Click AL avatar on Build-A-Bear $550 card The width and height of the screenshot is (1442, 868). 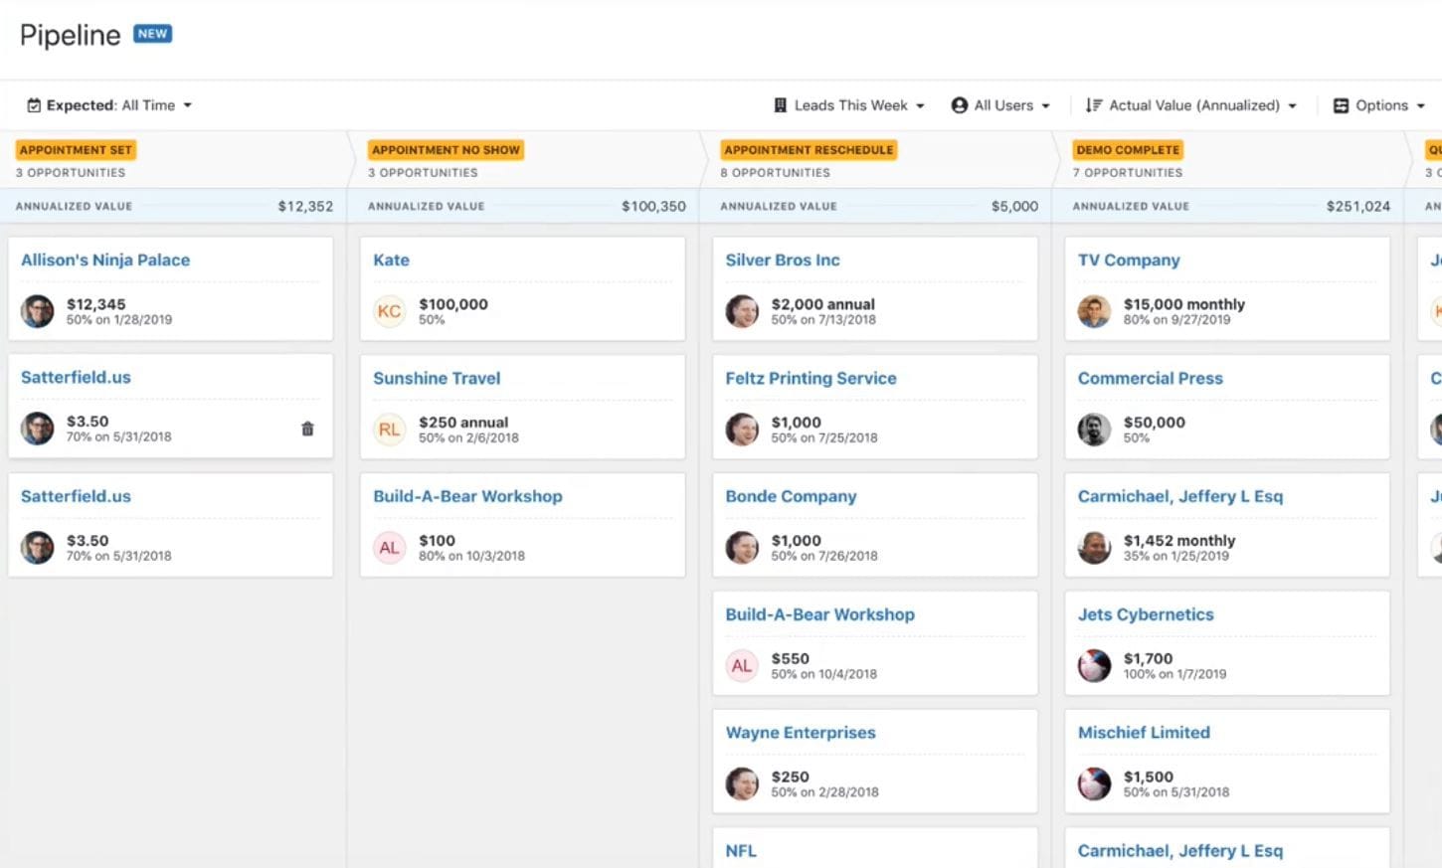pyautogui.click(x=742, y=666)
